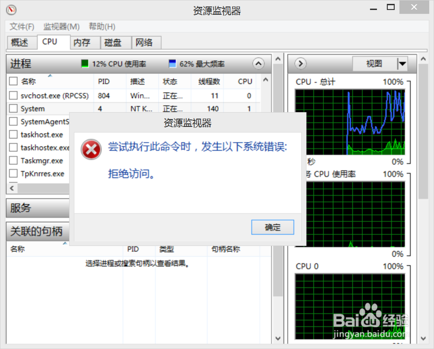Switch to the 概述 tab

tap(22, 43)
